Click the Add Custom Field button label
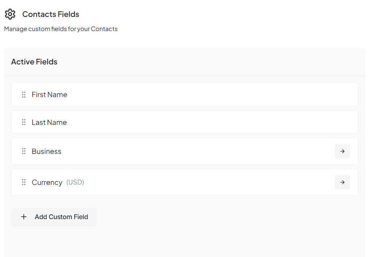370x257 pixels. point(61,217)
